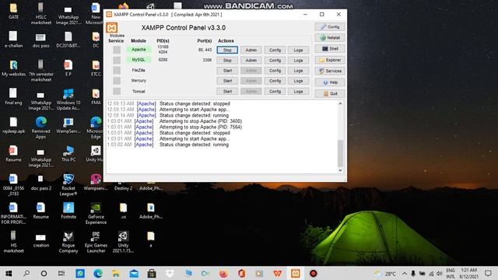Open Explorer from the XAMPP side panel

point(330,60)
